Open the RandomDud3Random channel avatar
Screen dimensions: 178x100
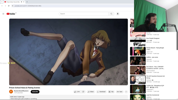[11, 92]
